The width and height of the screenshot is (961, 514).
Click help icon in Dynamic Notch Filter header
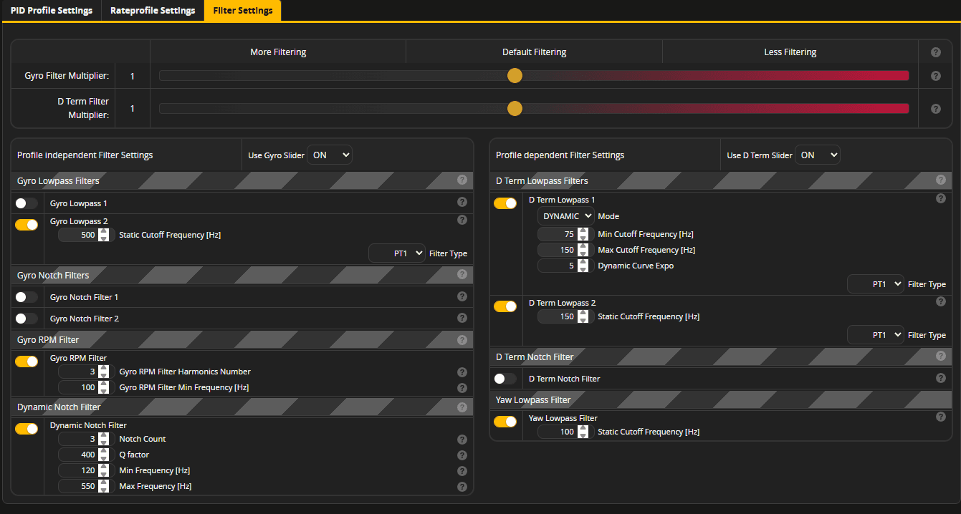(x=462, y=407)
